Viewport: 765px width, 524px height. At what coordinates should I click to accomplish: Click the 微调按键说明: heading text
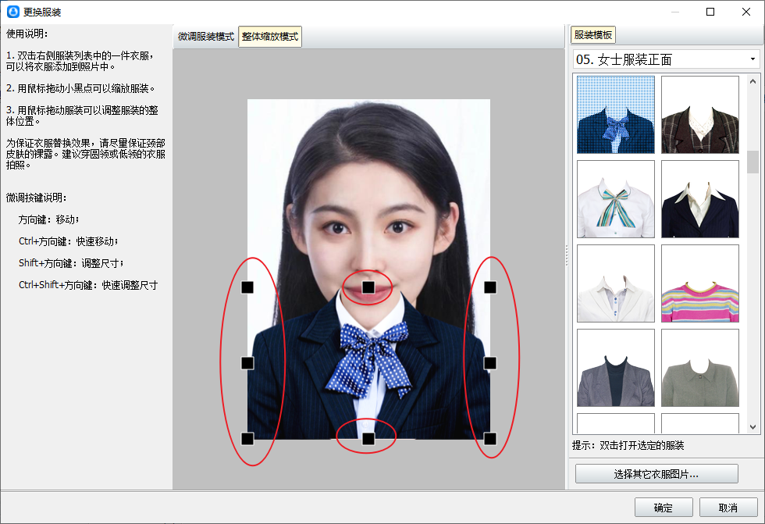pos(36,198)
